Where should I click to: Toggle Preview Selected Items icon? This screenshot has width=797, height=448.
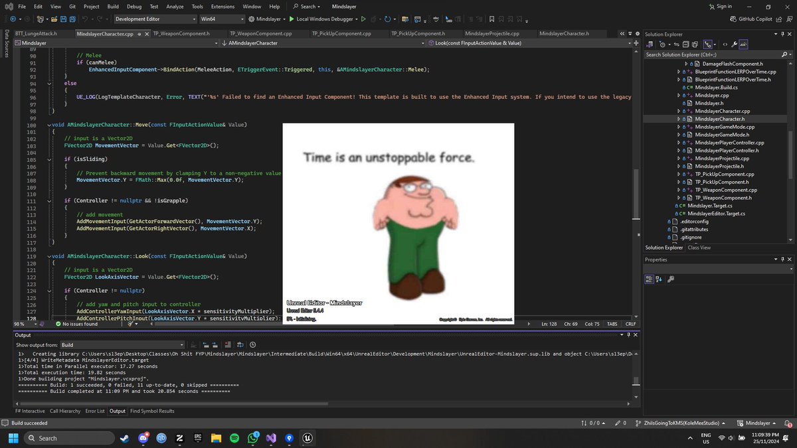743,44
